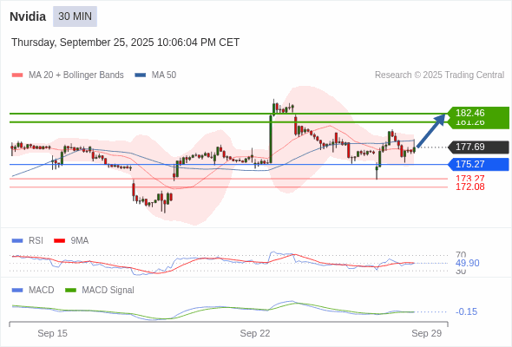Screen dimensions: 512x347
Task: Select the 30 MIN timeframe button
Action: point(75,16)
